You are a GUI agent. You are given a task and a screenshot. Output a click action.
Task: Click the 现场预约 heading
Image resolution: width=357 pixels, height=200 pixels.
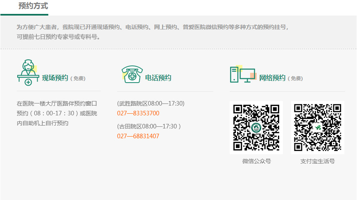55,78
